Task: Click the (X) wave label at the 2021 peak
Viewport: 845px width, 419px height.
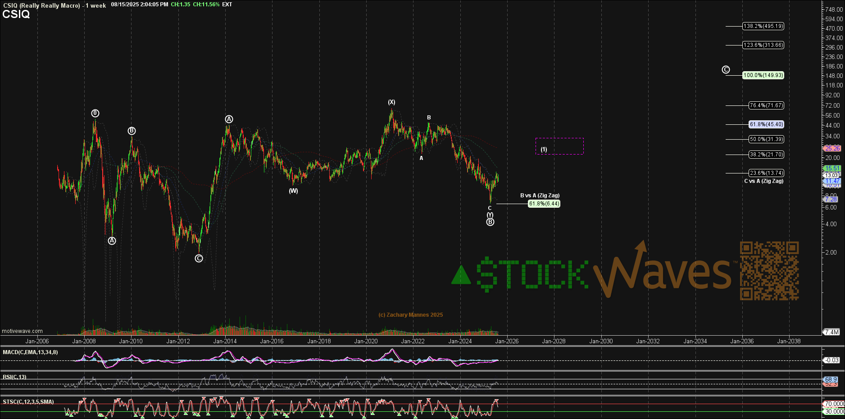Action: [391, 102]
